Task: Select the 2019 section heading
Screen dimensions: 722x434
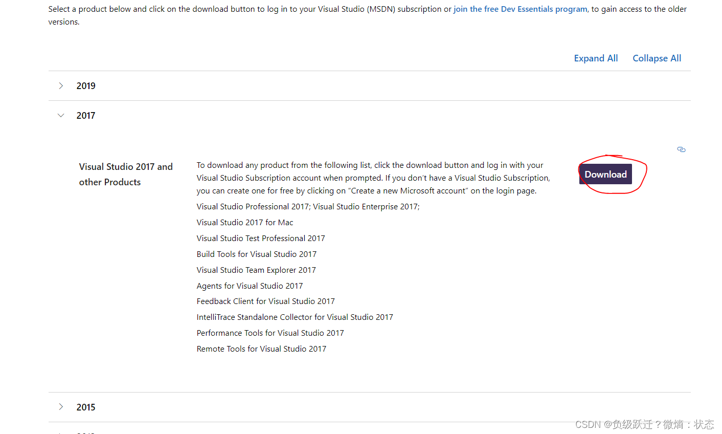Action: pyautogui.click(x=86, y=86)
